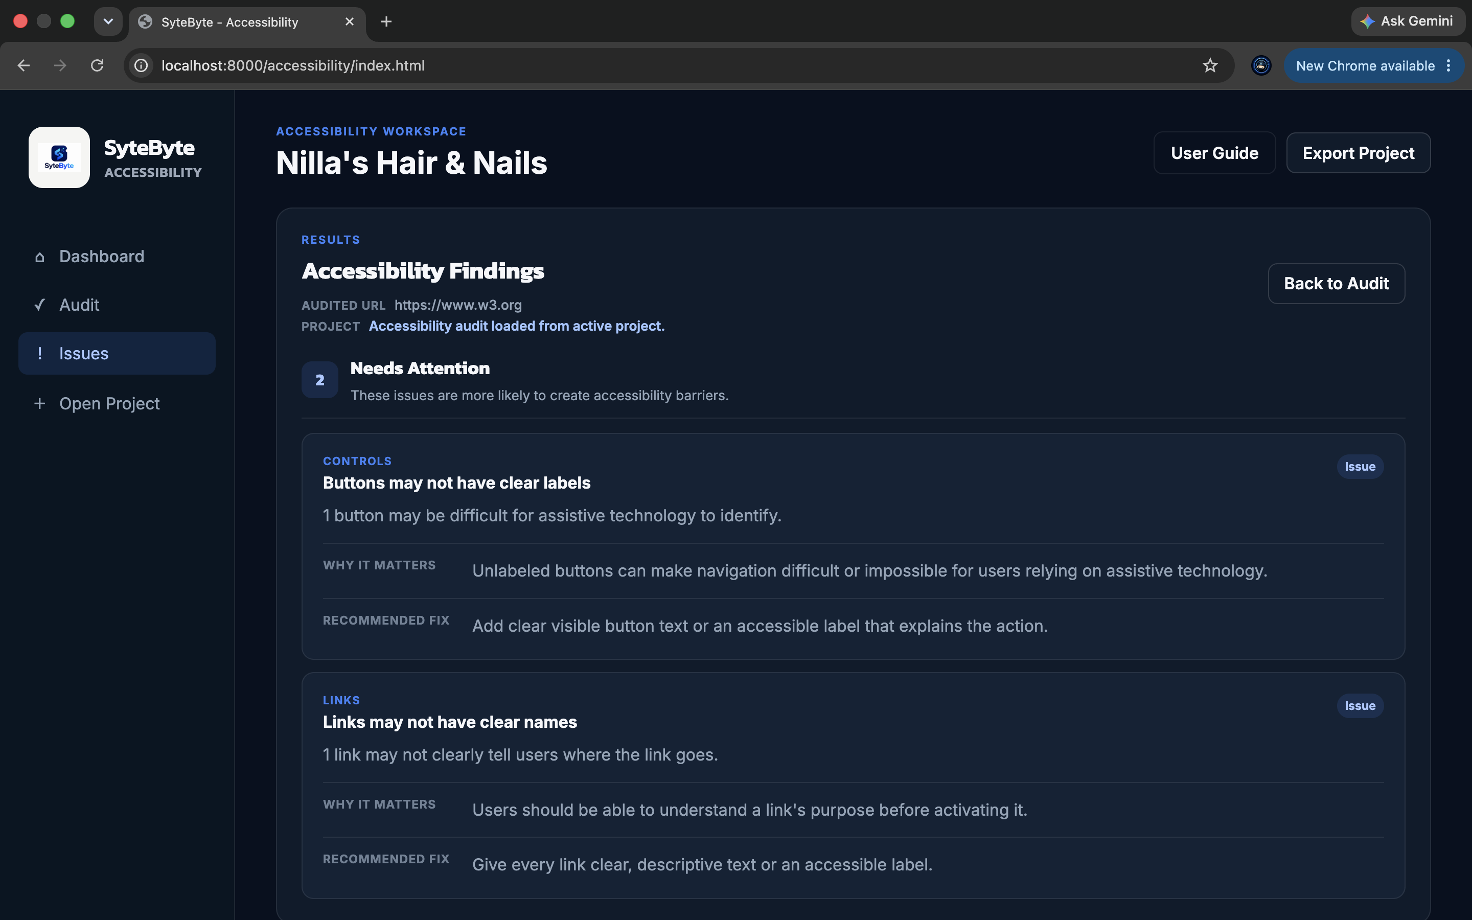Viewport: 1472px width, 920px height.
Task: Open the tab search dropdown chevron
Action: (x=108, y=22)
